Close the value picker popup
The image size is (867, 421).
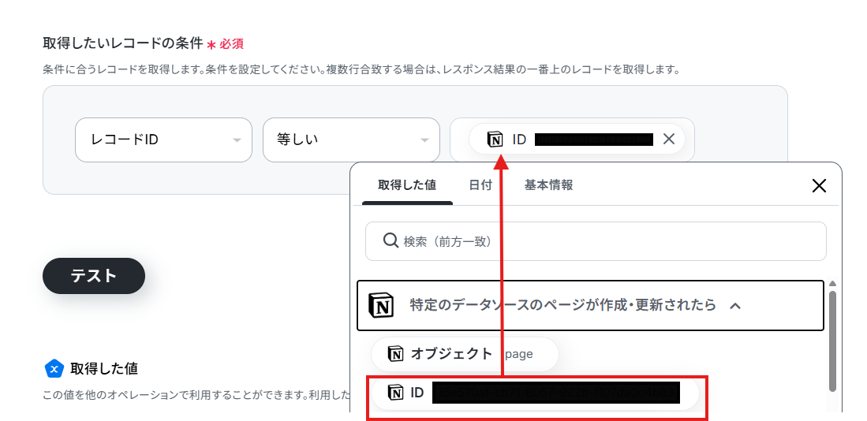[819, 185]
